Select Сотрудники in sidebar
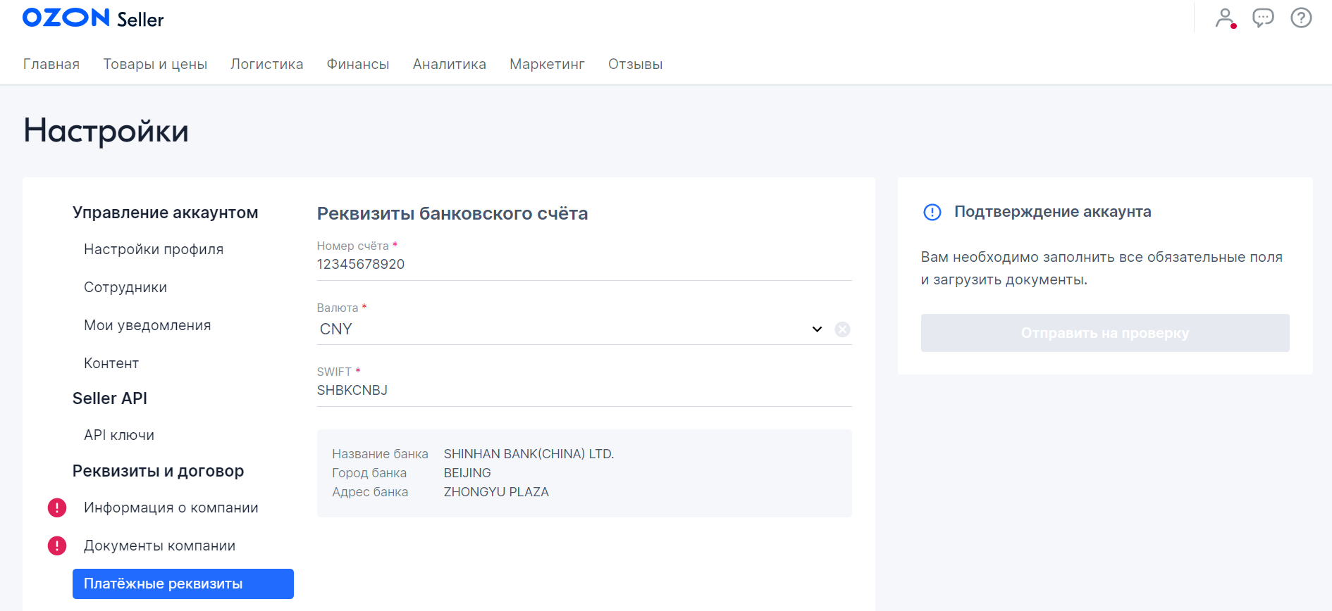The image size is (1332, 611). 125,287
